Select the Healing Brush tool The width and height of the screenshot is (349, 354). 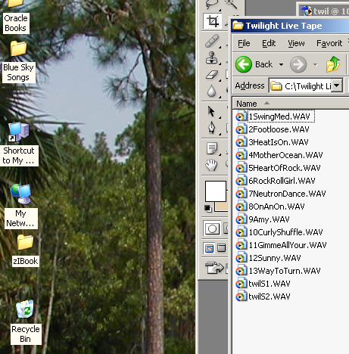coord(212,41)
